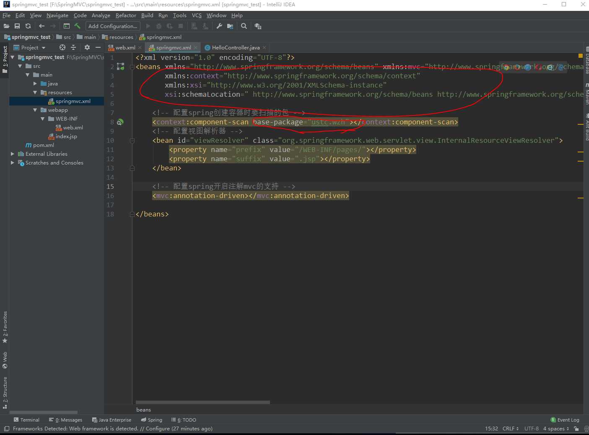Click the Debug bug icon
589x435 pixels.
click(159, 26)
